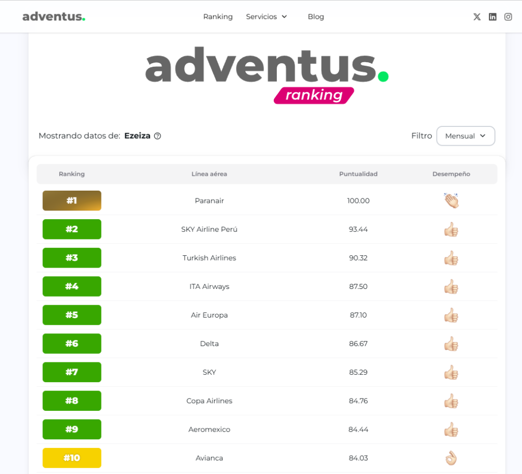Click the Línea aérea column header
This screenshot has height=474, width=522.
click(x=210, y=174)
